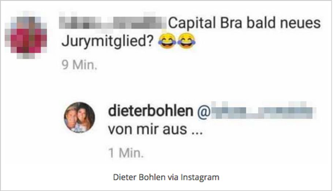Click the word 'Jurymitglied?' in the comment
Screen dimensions: 333x191
tap(108, 41)
